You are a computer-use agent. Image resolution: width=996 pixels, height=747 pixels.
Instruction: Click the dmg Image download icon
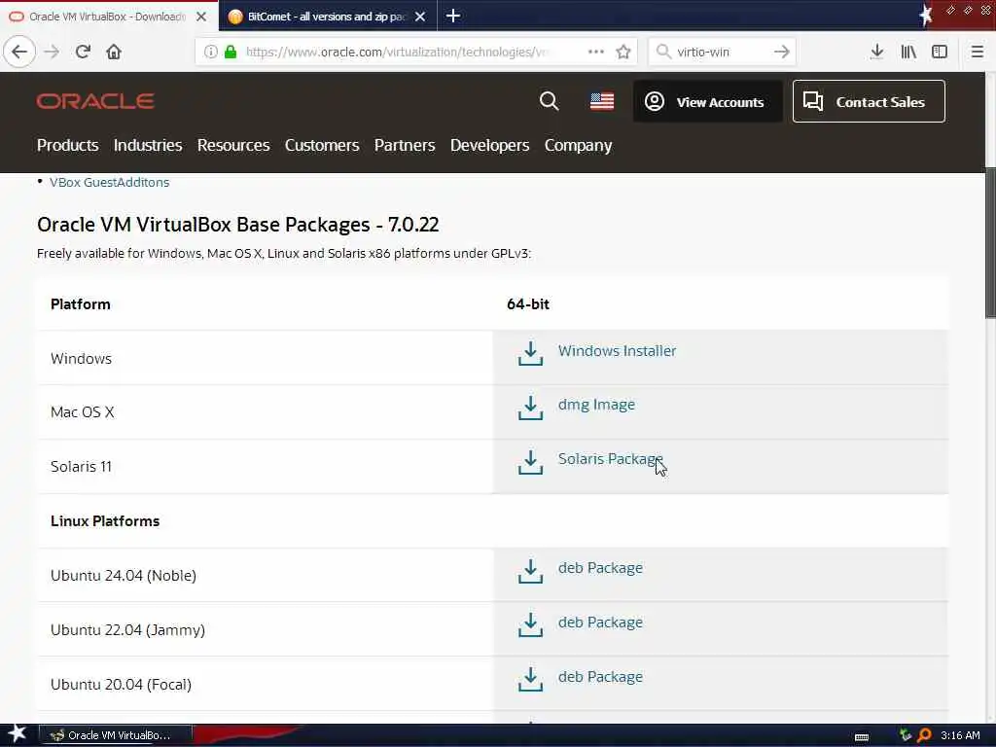pos(530,408)
